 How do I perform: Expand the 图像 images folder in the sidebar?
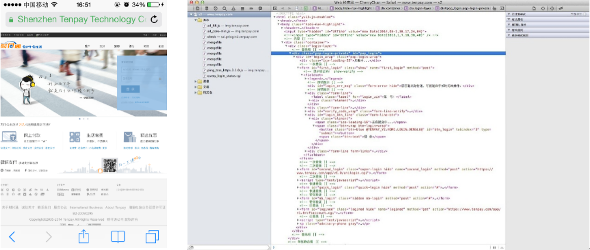pyautogui.click(x=196, y=81)
